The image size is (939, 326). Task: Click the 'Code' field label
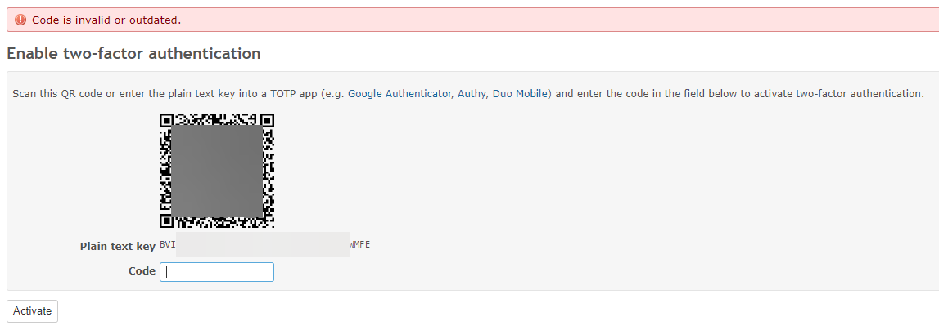(x=142, y=271)
